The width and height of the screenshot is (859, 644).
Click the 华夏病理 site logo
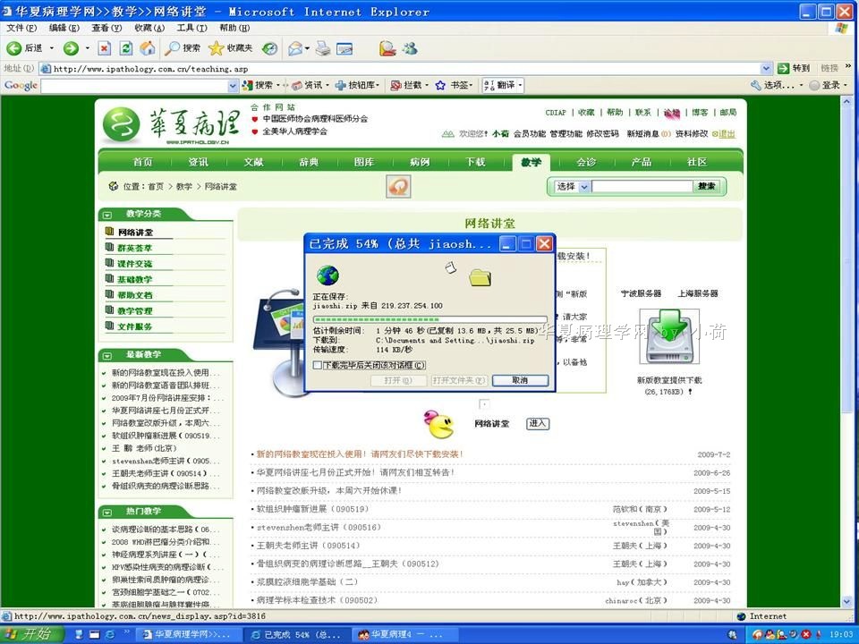(171, 125)
